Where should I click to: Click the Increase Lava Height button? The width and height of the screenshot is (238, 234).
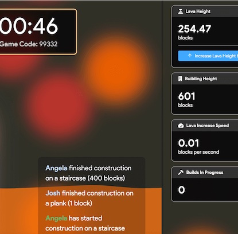(x=208, y=56)
